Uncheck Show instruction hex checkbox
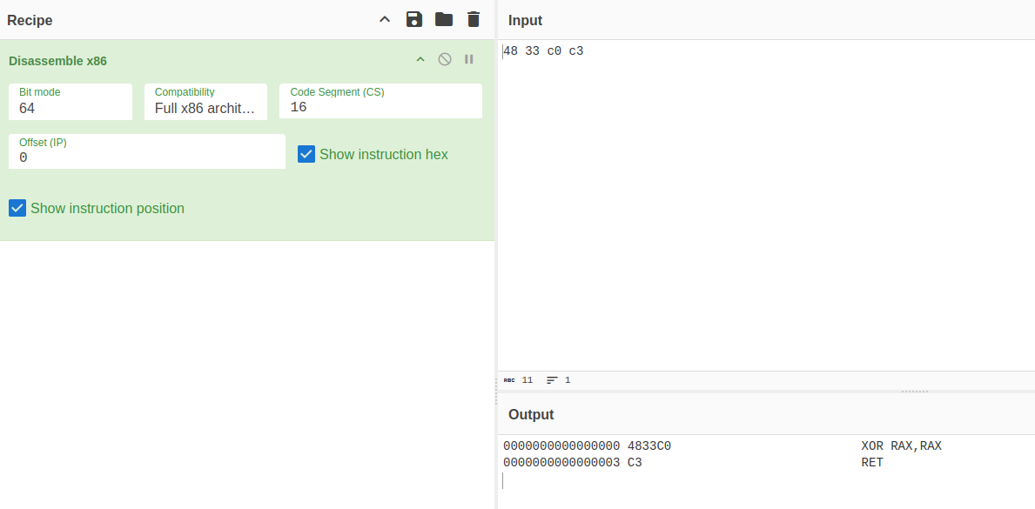1035x509 pixels. 306,155
